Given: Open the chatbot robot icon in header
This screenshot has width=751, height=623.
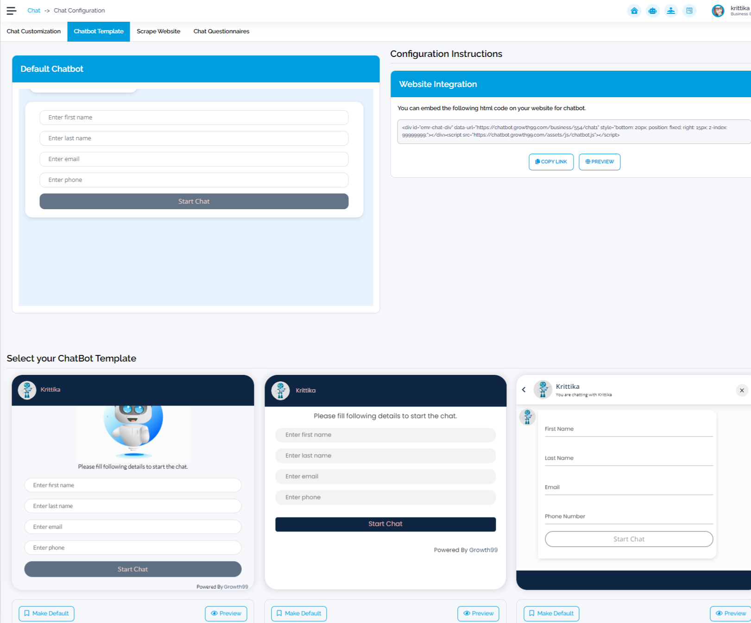Looking at the screenshot, I should [x=653, y=11].
